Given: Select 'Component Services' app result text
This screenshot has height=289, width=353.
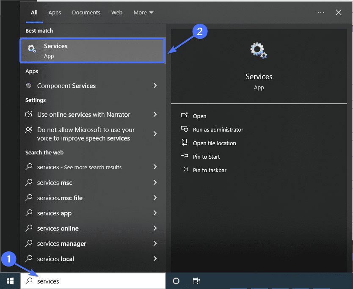Looking at the screenshot, I should (x=66, y=86).
